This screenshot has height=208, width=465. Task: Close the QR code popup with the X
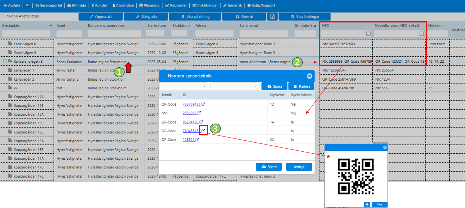pyautogui.click(x=385, y=148)
